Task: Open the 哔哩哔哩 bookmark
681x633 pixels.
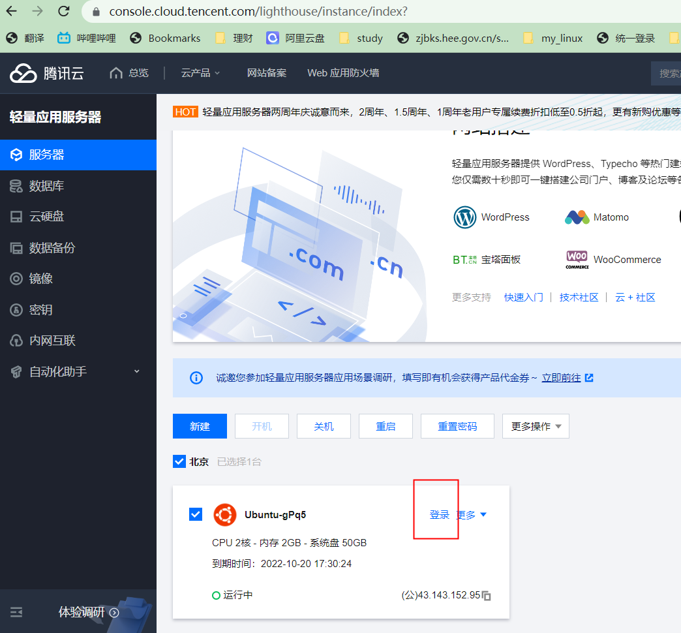Action: (87, 39)
